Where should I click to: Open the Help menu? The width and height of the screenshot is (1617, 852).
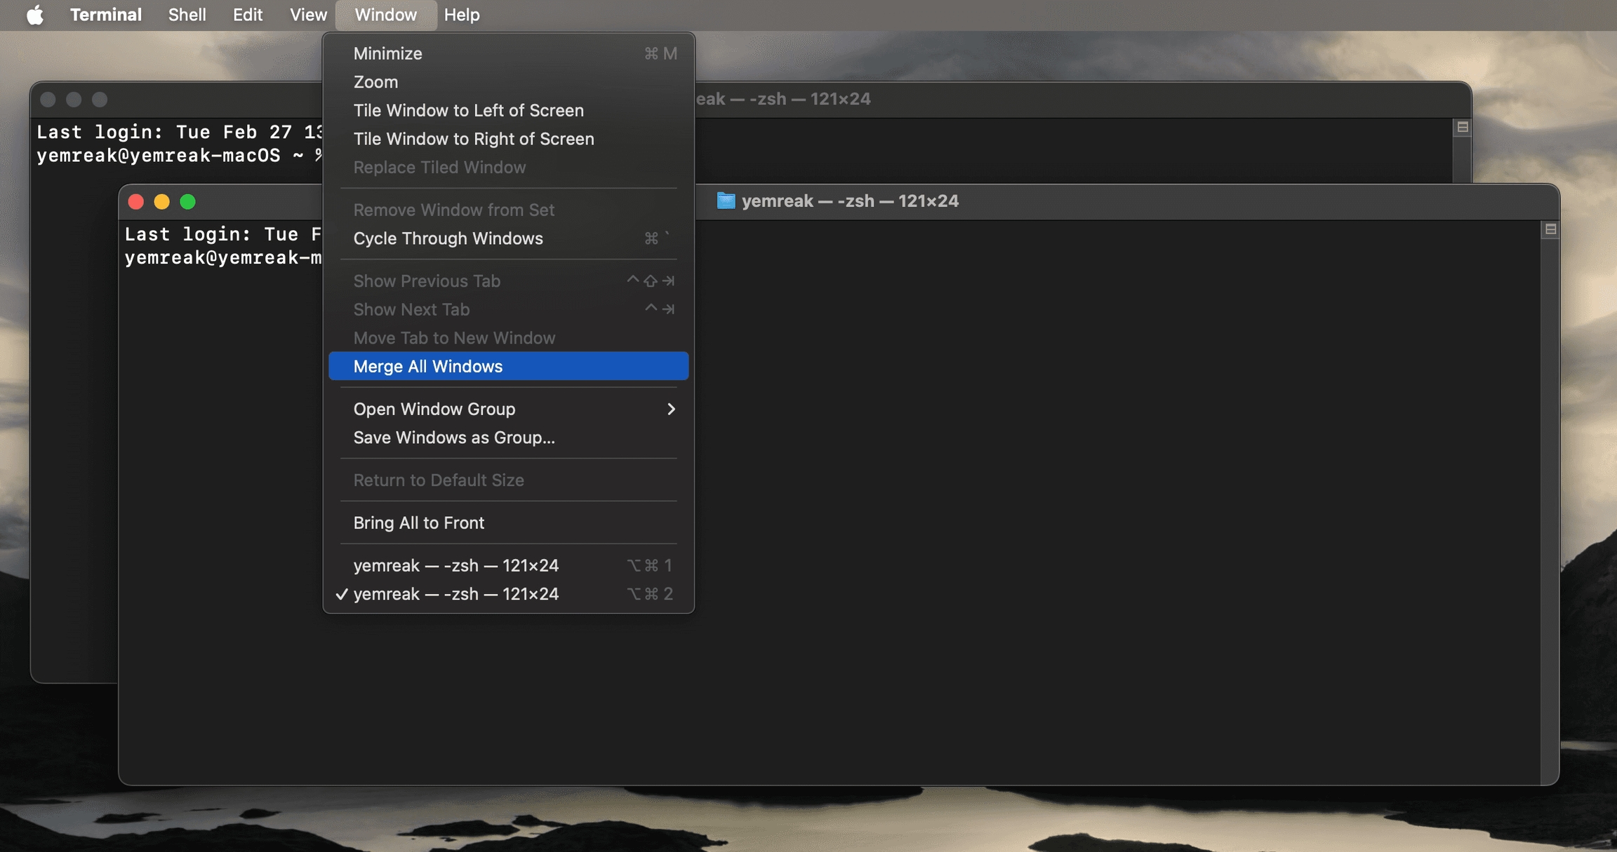[461, 15]
